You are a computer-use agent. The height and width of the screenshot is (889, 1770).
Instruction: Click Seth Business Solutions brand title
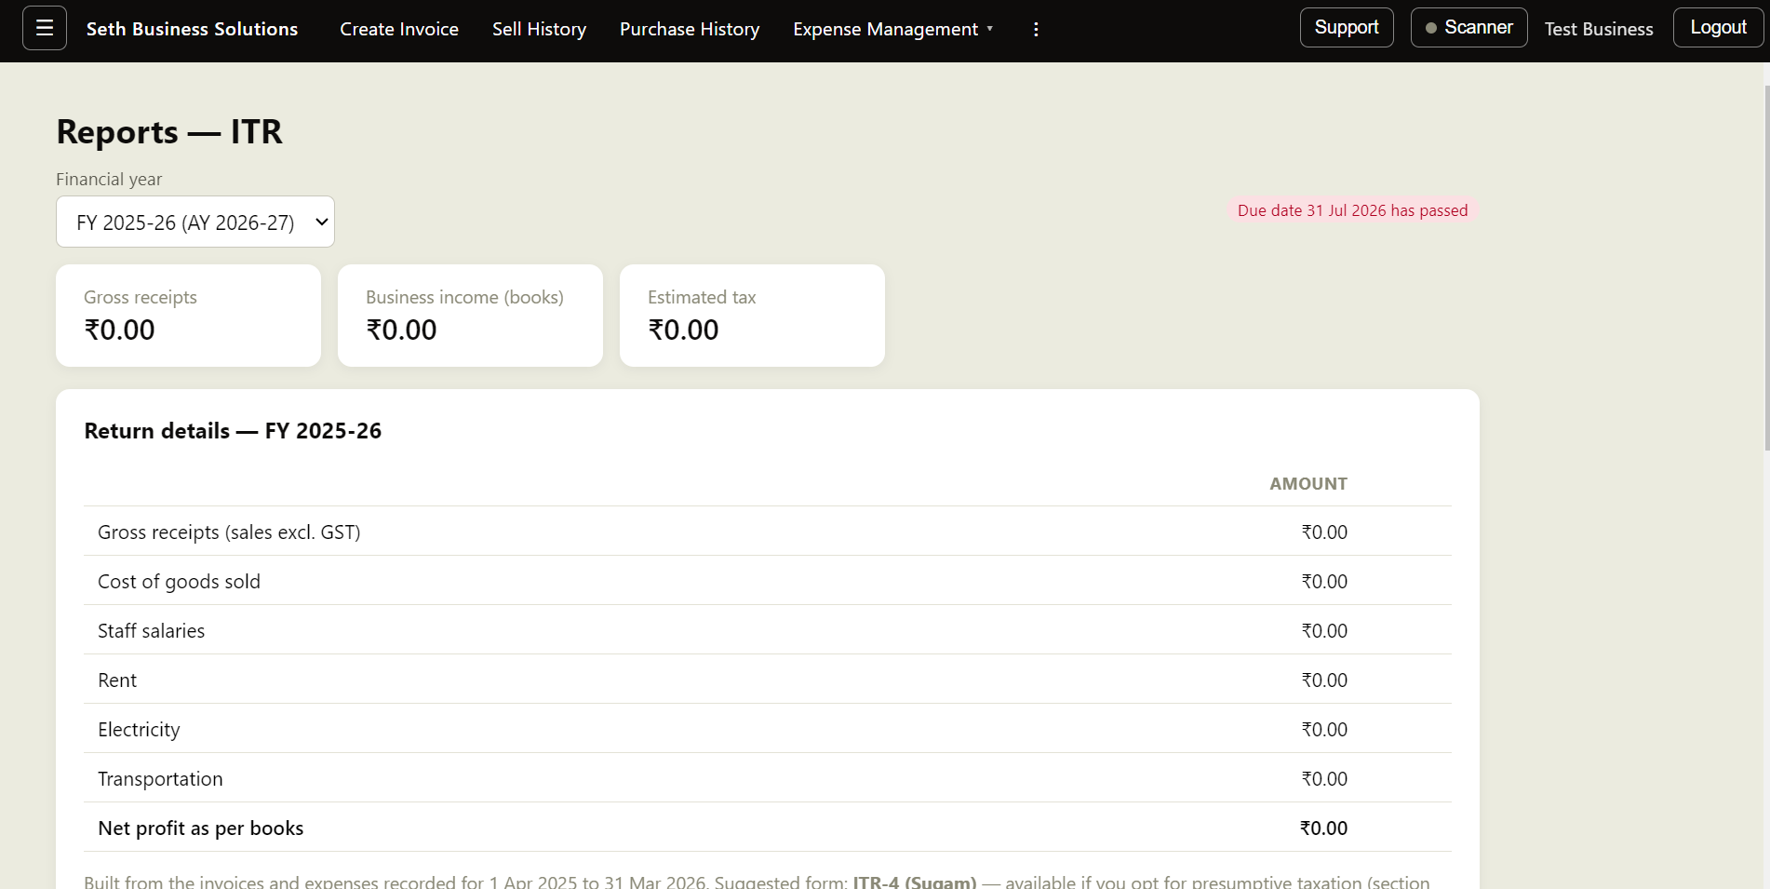coord(192,29)
